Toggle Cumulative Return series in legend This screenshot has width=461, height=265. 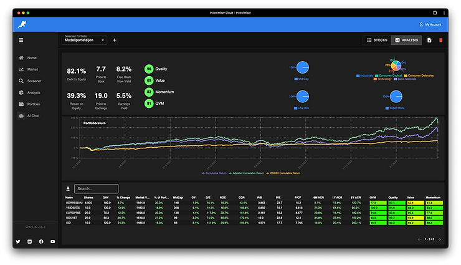214,173
